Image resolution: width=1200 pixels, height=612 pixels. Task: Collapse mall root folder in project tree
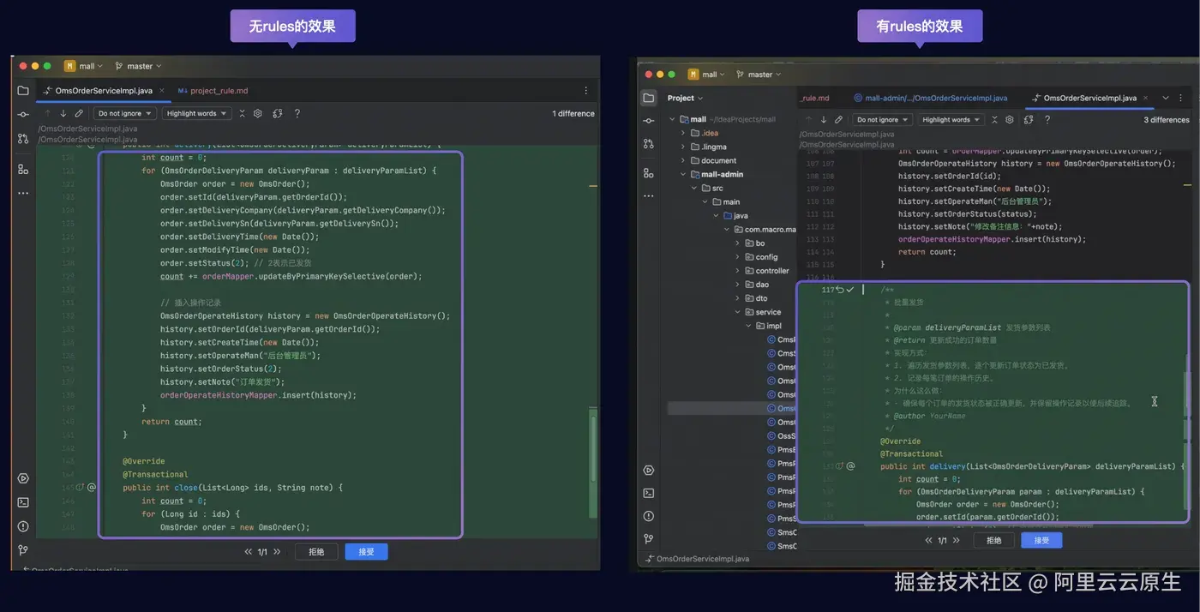tap(673, 119)
